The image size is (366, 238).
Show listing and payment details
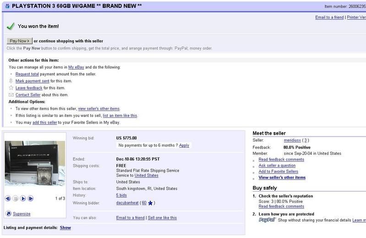click(x=66, y=228)
